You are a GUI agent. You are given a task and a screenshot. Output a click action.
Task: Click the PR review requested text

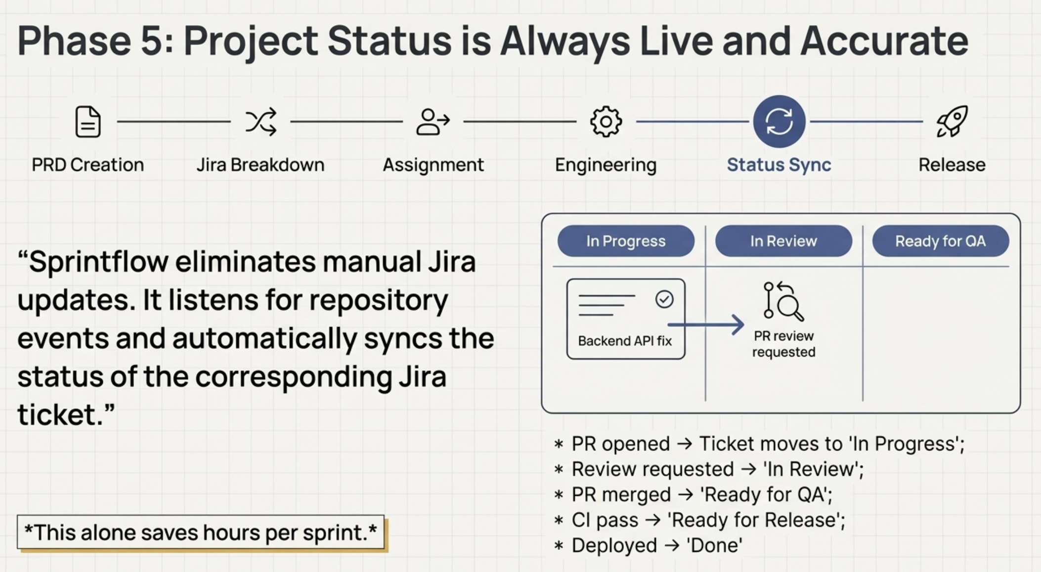point(783,344)
